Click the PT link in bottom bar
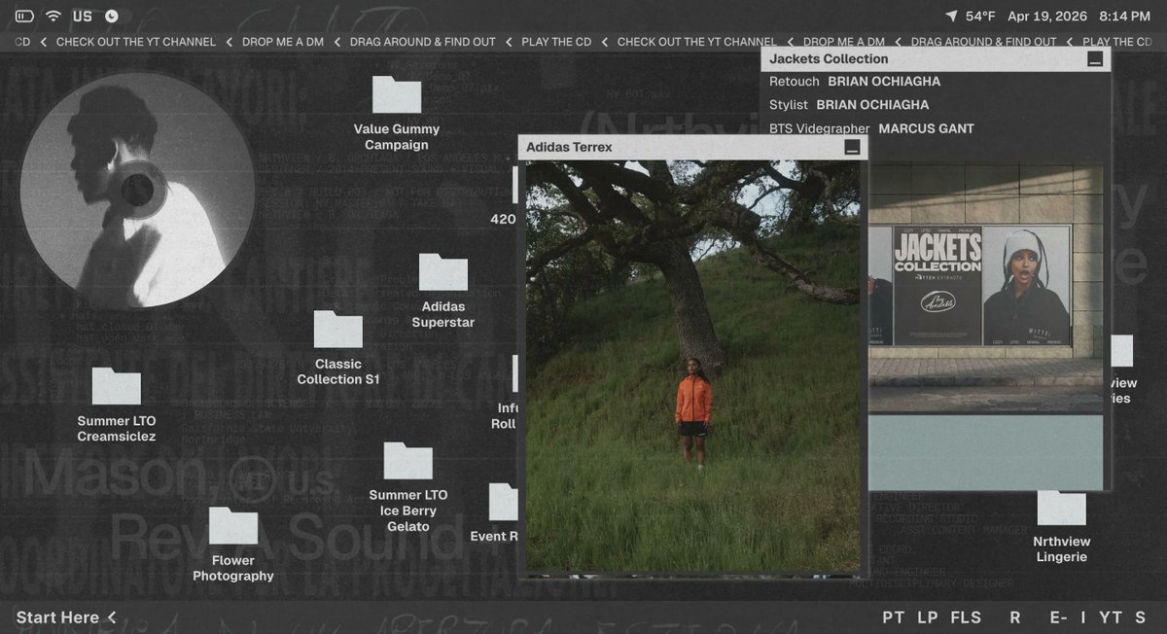The height and width of the screenshot is (634, 1167). 894,617
